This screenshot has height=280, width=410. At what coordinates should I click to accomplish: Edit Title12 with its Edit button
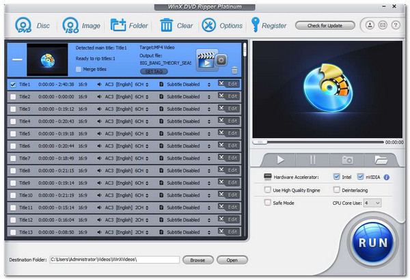[229, 220]
